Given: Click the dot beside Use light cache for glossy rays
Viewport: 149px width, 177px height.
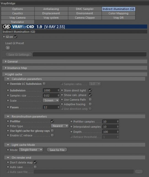Looking at the screenshot, I should pyautogui.click(x=8, y=131).
